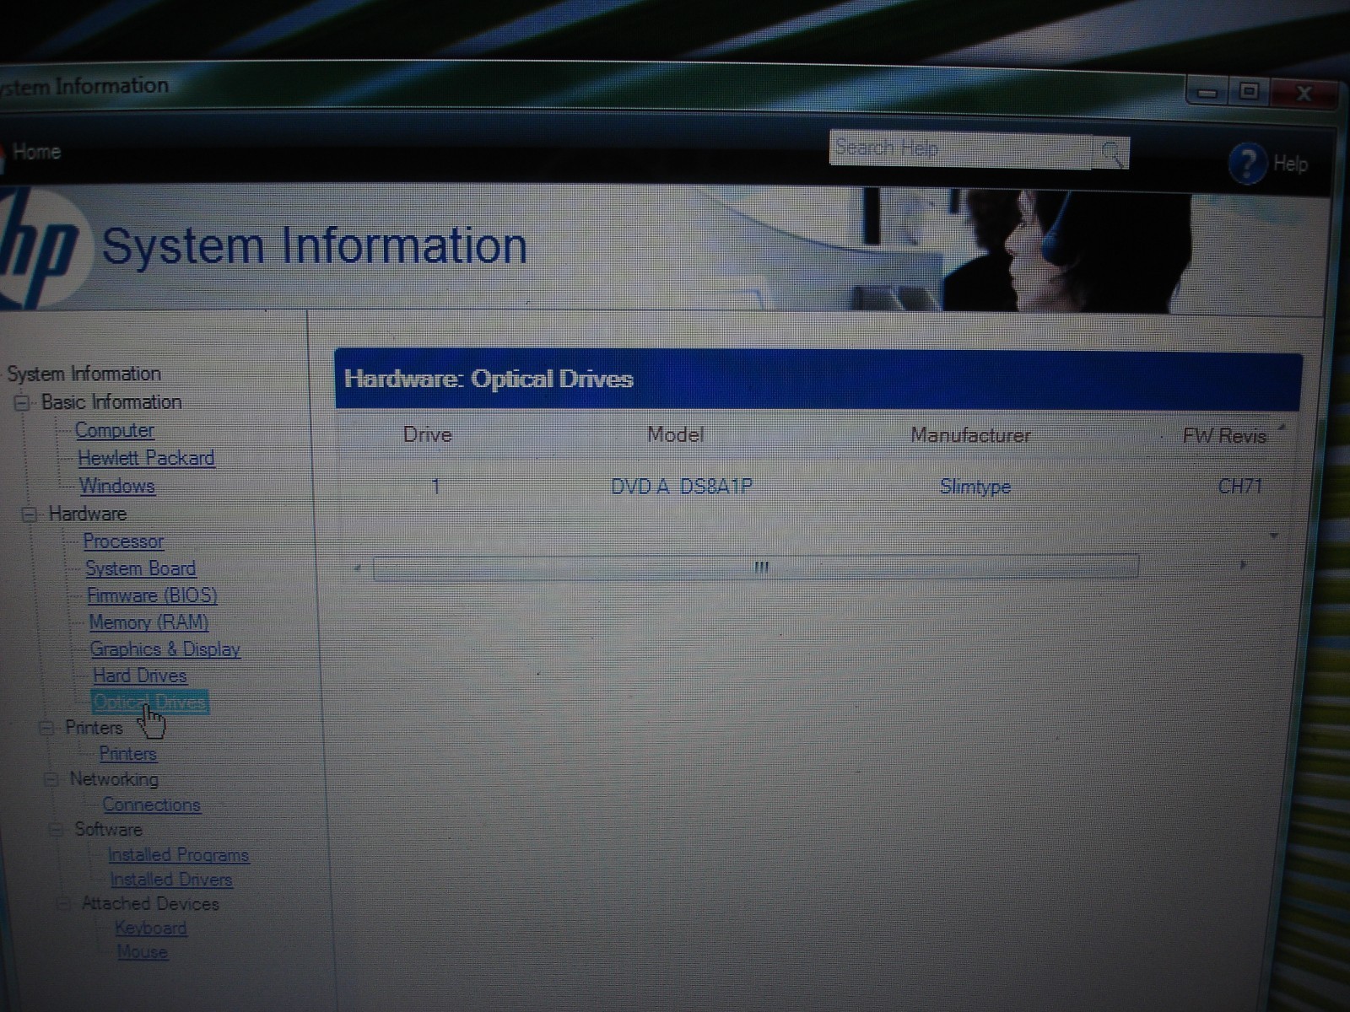The width and height of the screenshot is (1350, 1012).
Task: Click the table's right scroll arrow
Action: point(1243,565)
